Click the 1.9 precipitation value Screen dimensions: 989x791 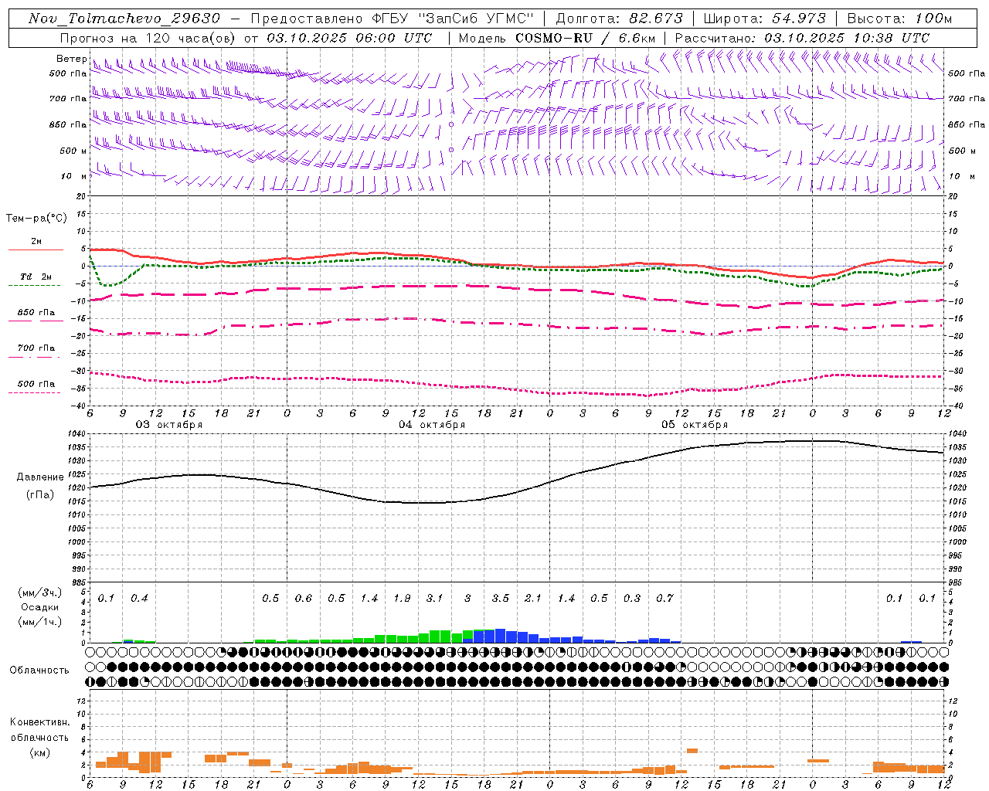[x=402, y=599]
